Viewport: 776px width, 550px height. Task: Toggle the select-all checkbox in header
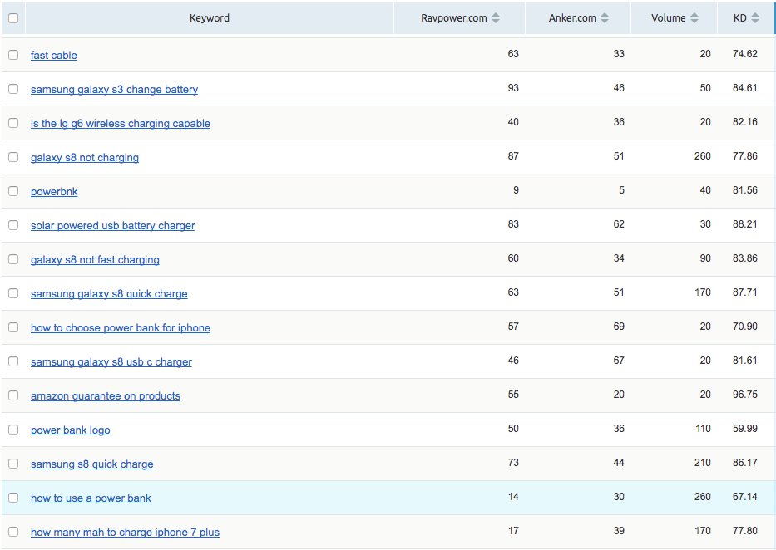tap(13, 18)
